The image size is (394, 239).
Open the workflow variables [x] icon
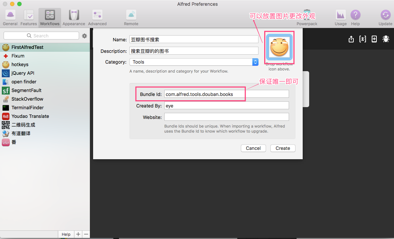(x=363, y=39)
